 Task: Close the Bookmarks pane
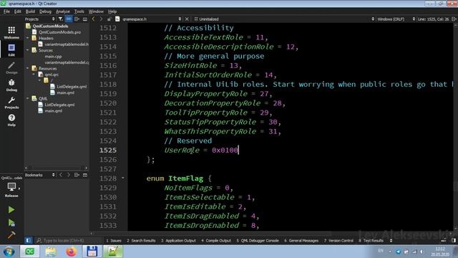(85, 175)
